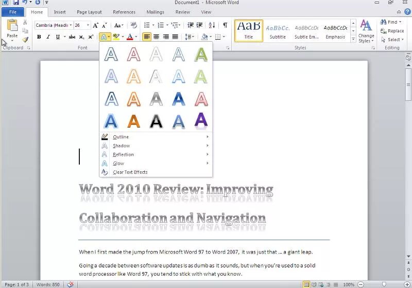Open Numbering list dropdown arrow
This screenshot has width=412, height=288.
pos(167,25)
